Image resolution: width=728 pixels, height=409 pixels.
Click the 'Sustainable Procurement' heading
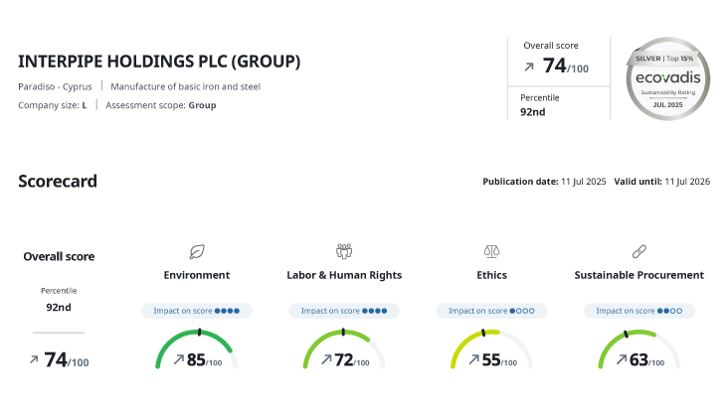point(639,275)
